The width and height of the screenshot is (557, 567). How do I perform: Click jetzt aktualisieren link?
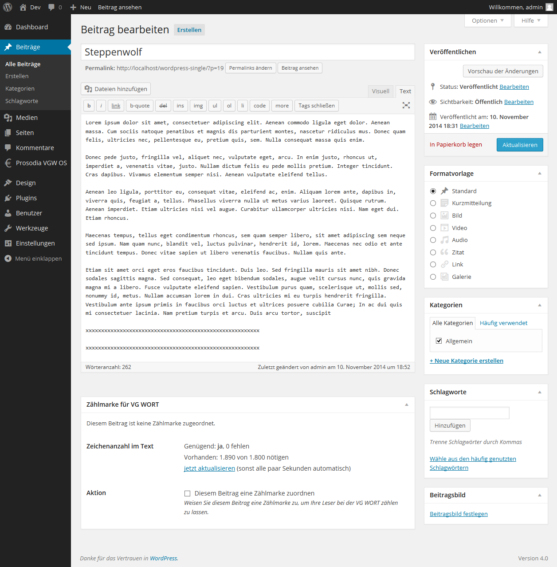tap(209, 468)
